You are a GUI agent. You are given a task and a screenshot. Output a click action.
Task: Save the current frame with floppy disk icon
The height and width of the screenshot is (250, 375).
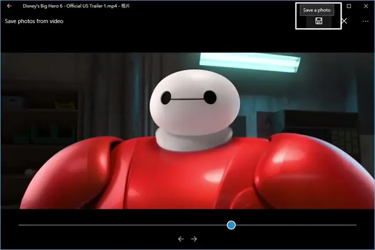click(318, 21)
